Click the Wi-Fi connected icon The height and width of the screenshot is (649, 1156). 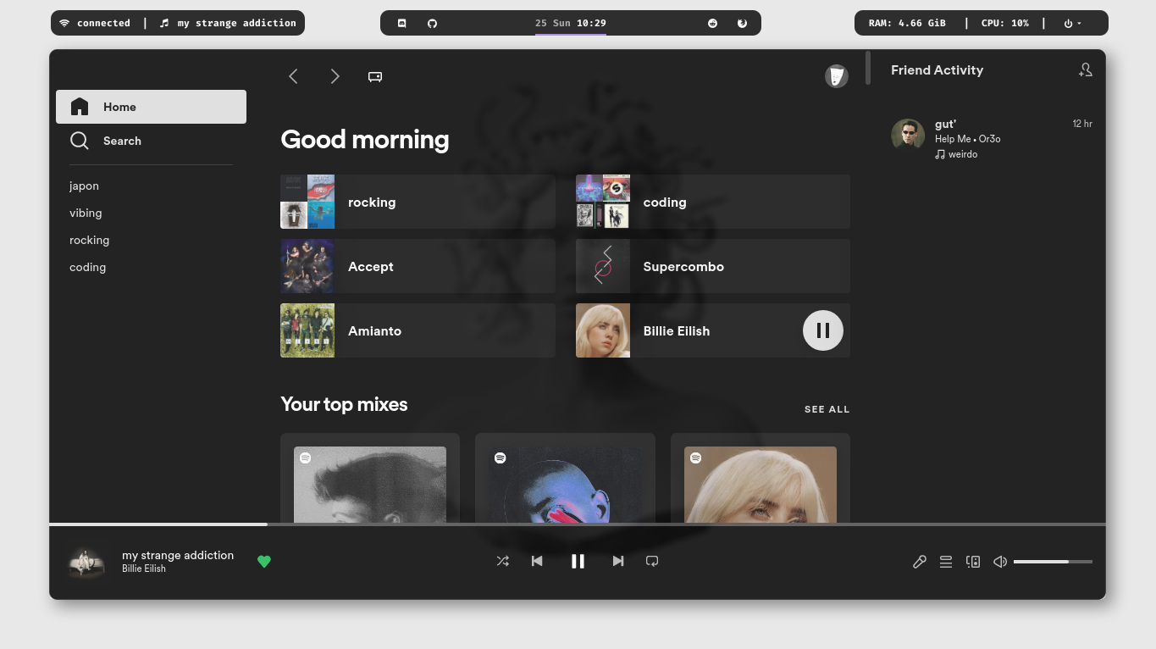(64, 23)
